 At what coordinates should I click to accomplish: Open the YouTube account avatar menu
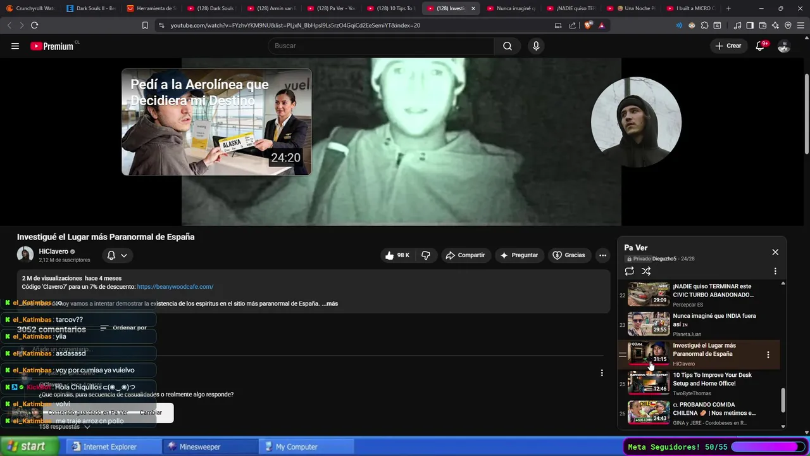783,46
